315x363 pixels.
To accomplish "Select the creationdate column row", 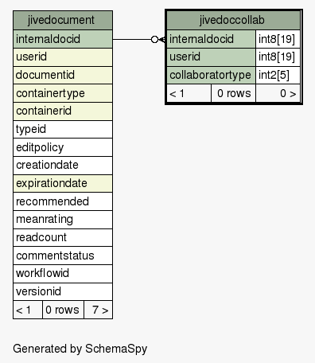I will click(x=63, y=166).
